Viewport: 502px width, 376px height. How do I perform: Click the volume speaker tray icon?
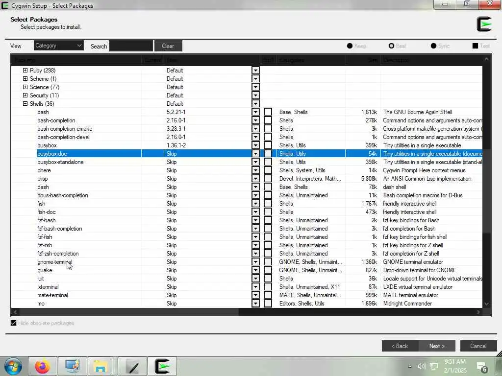coord(422,366)
